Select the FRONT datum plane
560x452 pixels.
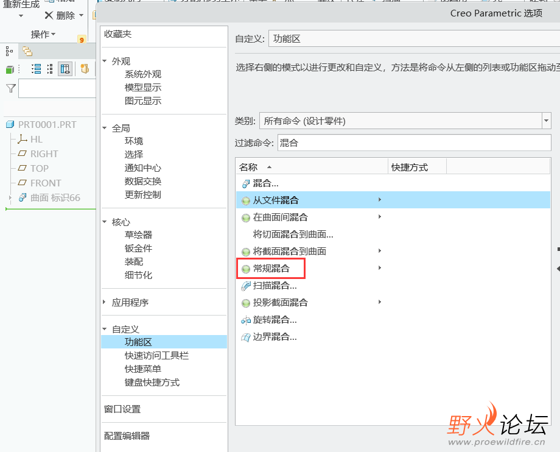pos(46,183)
